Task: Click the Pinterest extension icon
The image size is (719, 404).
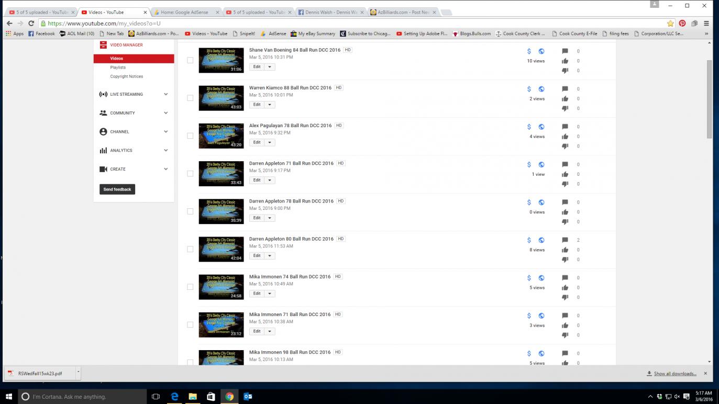Action: click(x=682, y=24)
